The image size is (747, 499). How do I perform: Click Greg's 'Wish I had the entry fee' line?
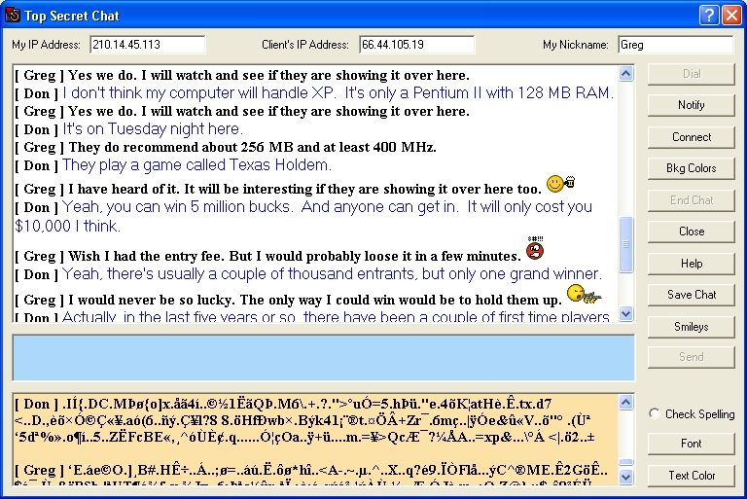click(267, 256)
